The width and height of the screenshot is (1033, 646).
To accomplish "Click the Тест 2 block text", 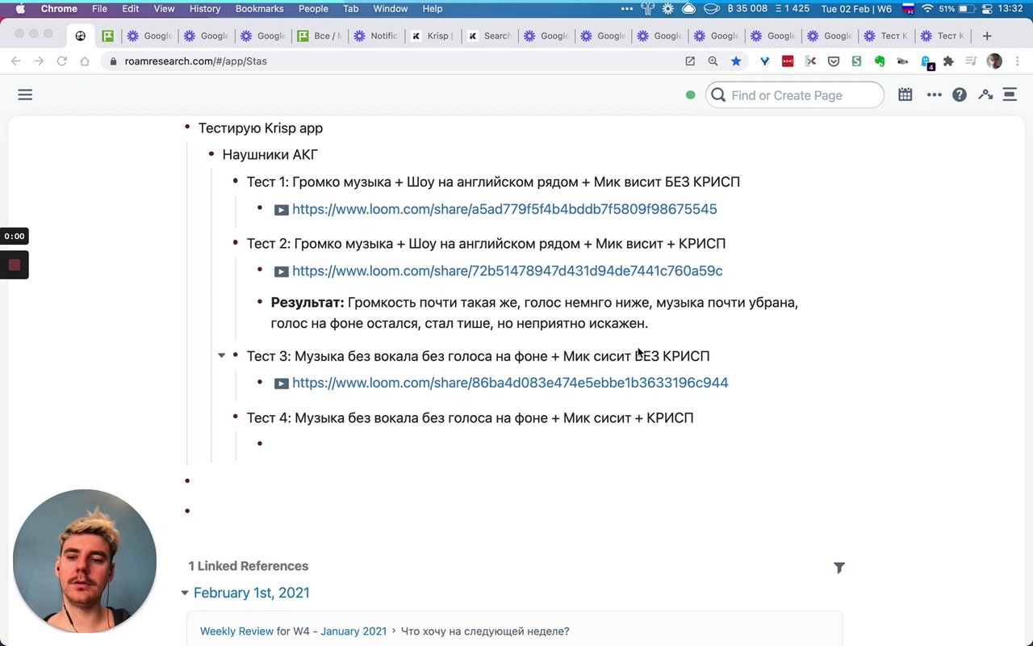I will pos(486,243).
